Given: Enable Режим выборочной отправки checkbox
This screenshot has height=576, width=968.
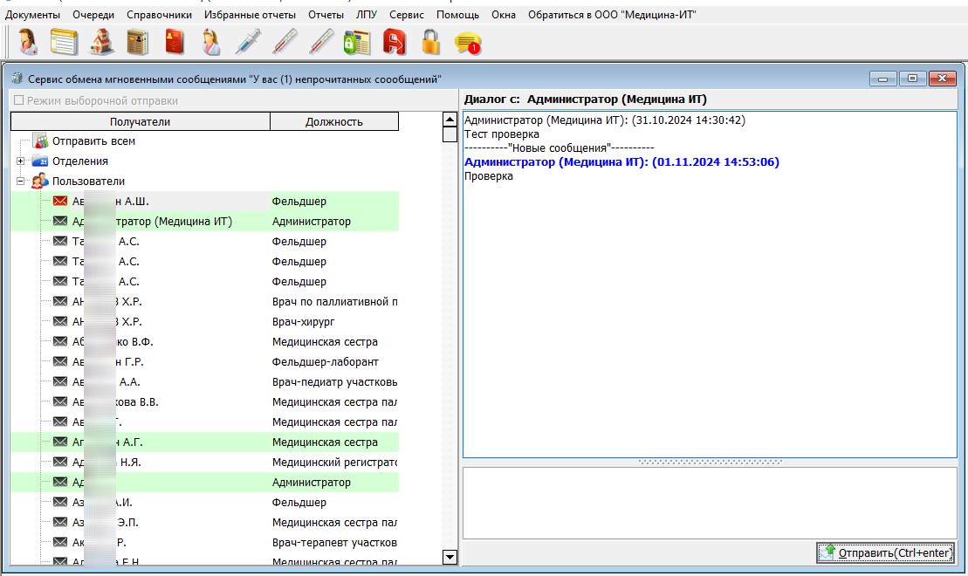Looking at the screenshot, I should point(18,100).
